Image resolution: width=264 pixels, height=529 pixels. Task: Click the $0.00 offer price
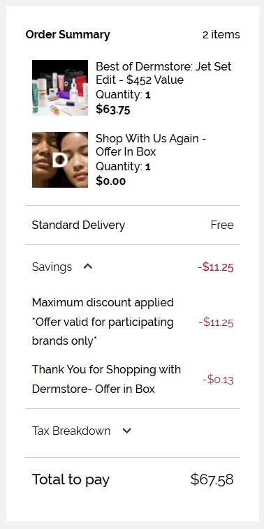[111, 181]
